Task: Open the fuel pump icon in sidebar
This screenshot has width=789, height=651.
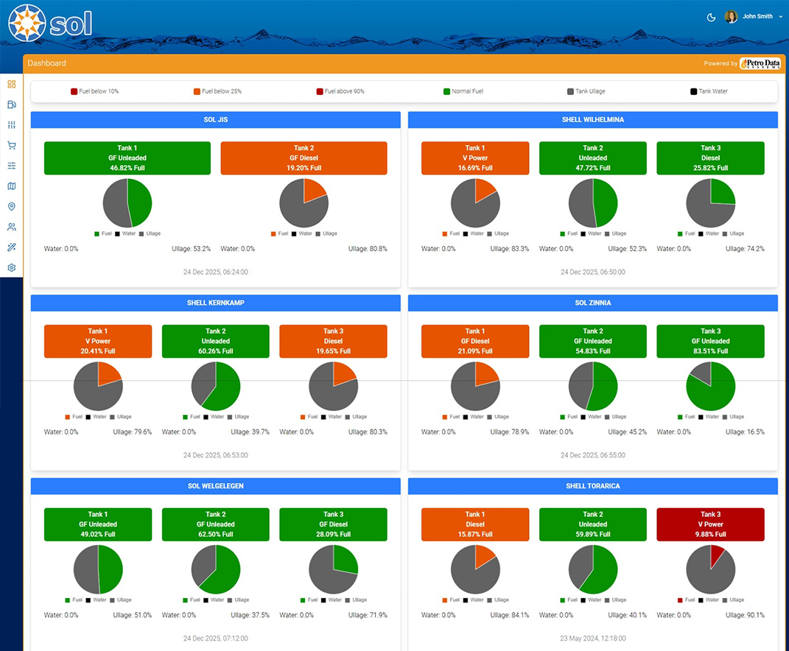Action: tap(12, 105)
